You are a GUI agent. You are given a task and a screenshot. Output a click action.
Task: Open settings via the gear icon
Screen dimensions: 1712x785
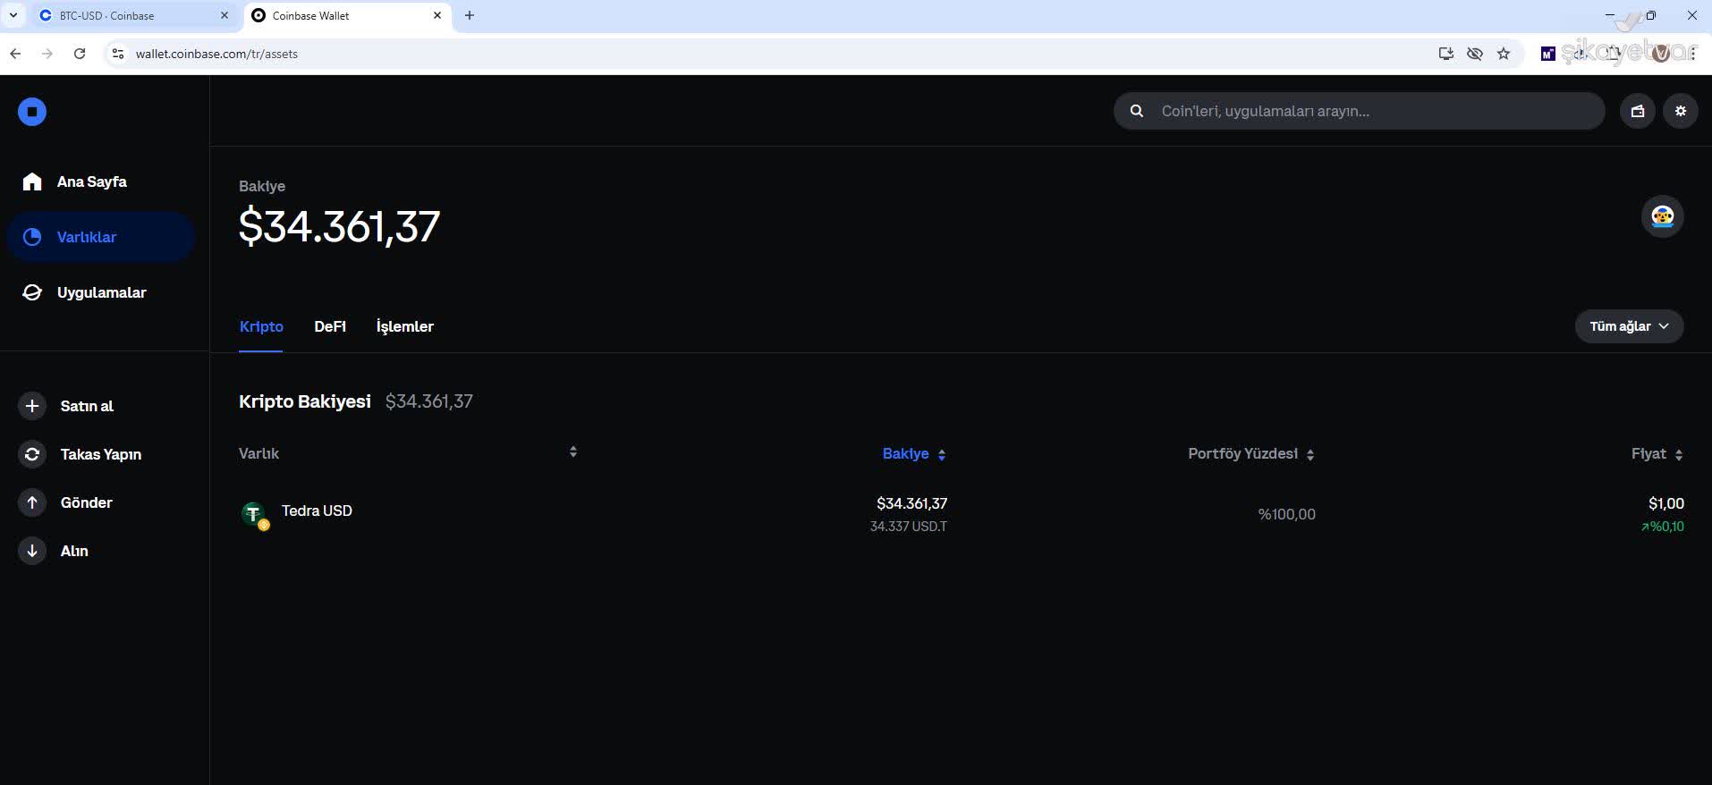tap(1681, 111)
